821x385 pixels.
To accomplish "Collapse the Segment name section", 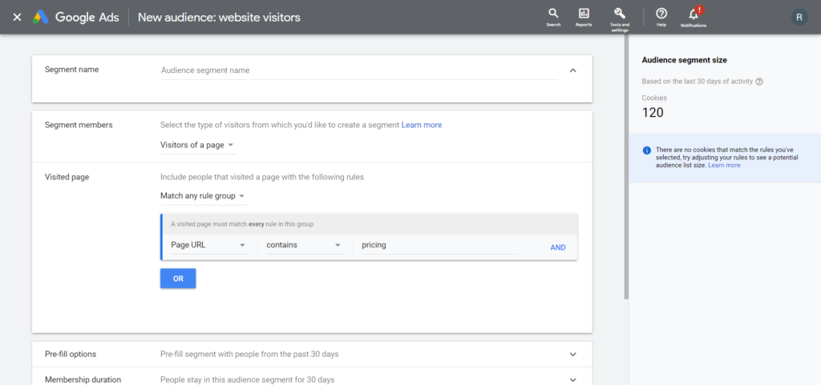I will tap(572, 70).
